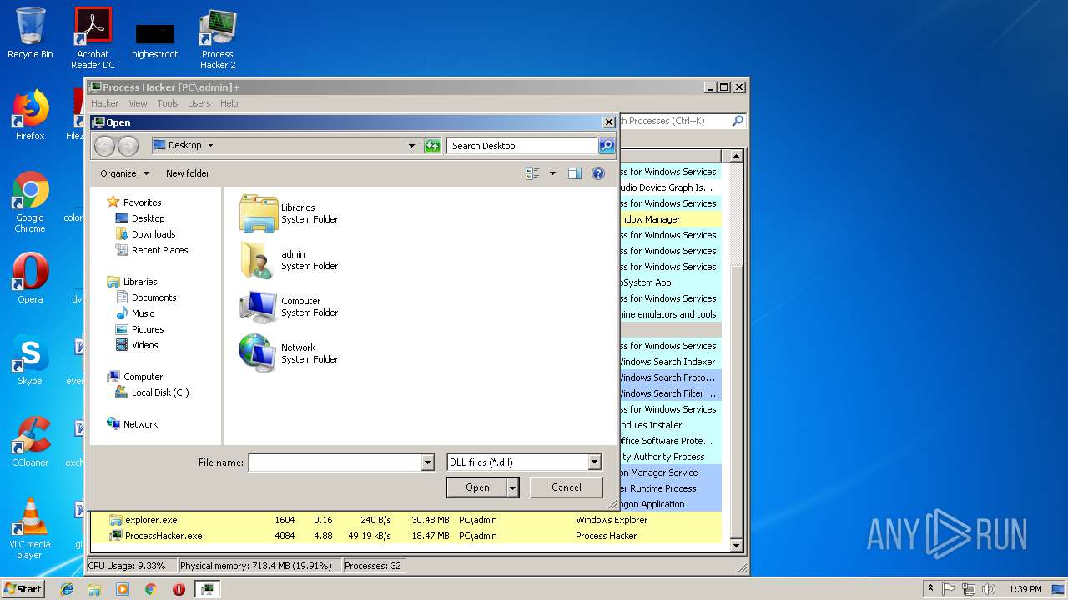
Task: Open the Libraries system folder icon
Action: point(259,213)
